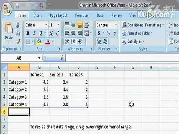Switch to the Insert tab
This screenshot has height=134, width=179.
(x=38, y=15)
